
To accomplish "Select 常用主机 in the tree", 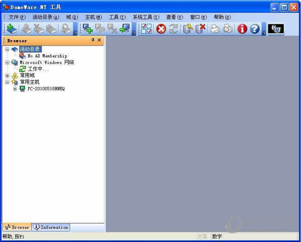I will (30, 82).
